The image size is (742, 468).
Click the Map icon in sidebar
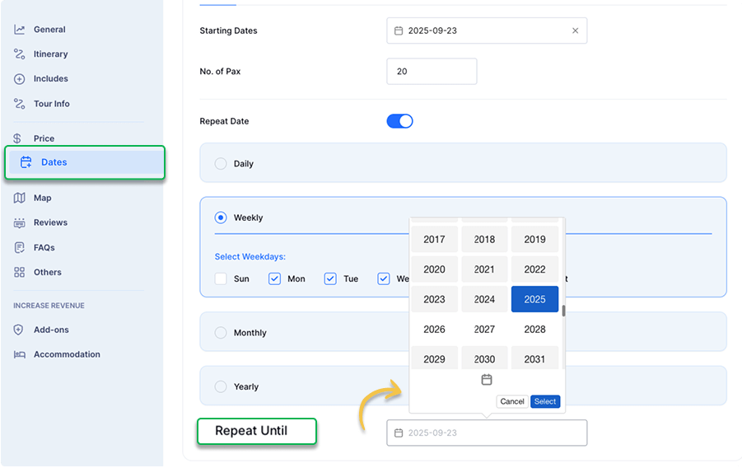point(20,198)
